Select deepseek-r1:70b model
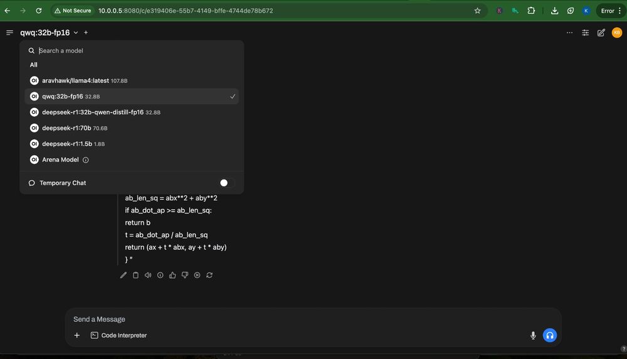Image resolution: width=627 pixels, height=359 pixels. [x=132, y=128]
